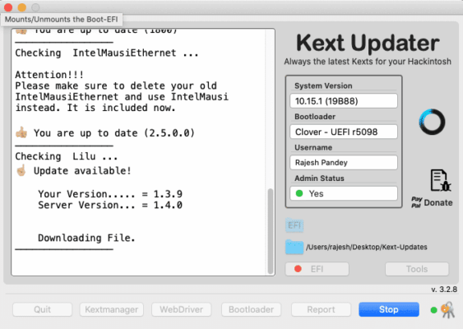Click the System Version field 10.15.1 (19B88)
The image size is (463, 329).
pyautogui.click(x=344, y=101)
